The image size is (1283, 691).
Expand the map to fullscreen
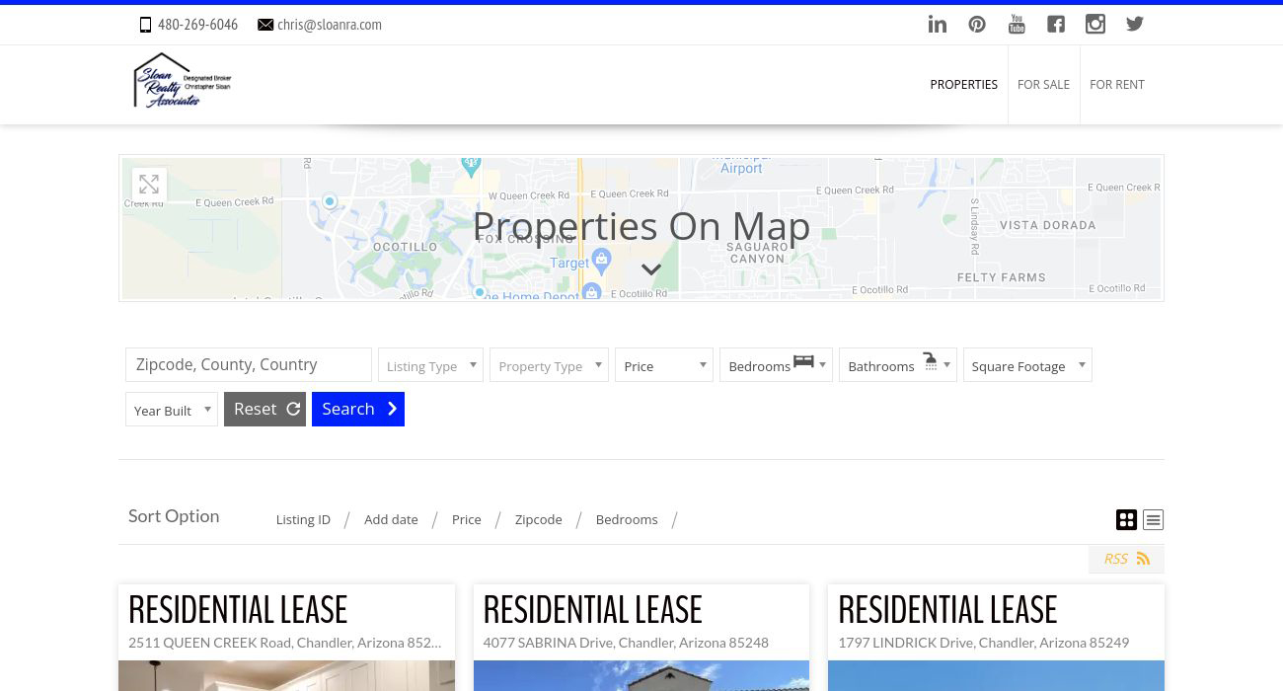(x=149, y=184)
